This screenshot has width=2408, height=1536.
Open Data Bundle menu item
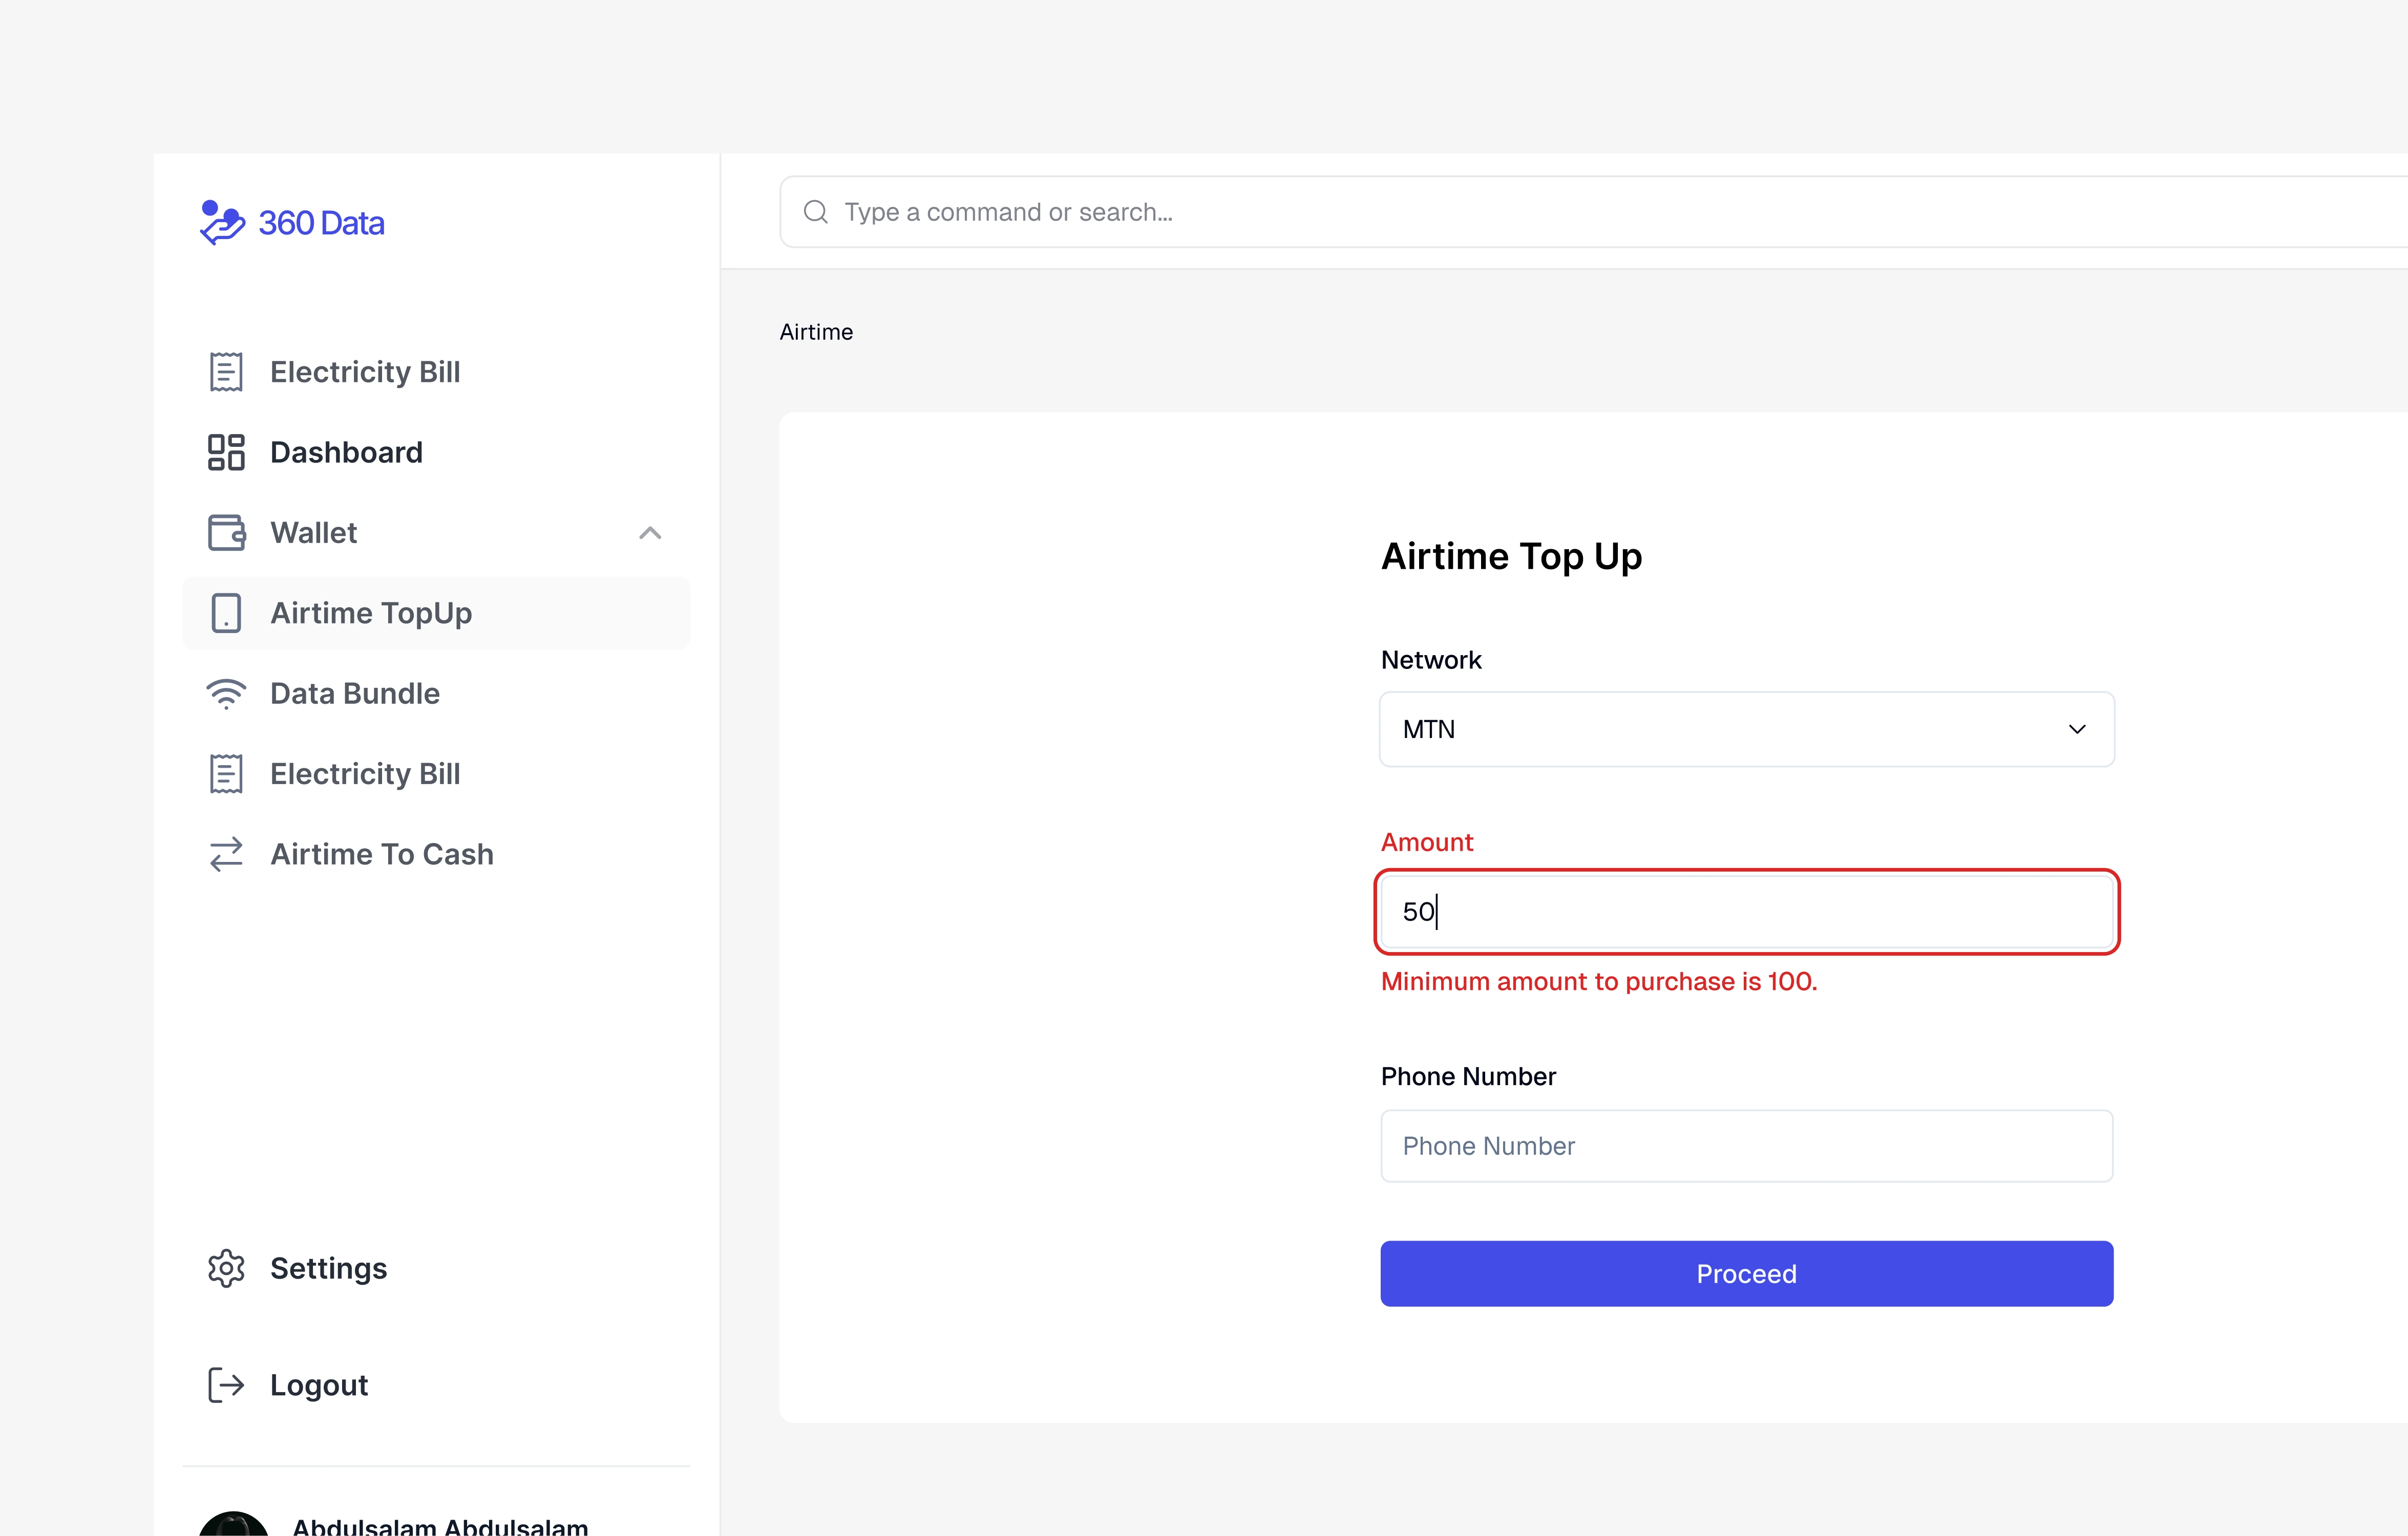(x=355, y=694)
